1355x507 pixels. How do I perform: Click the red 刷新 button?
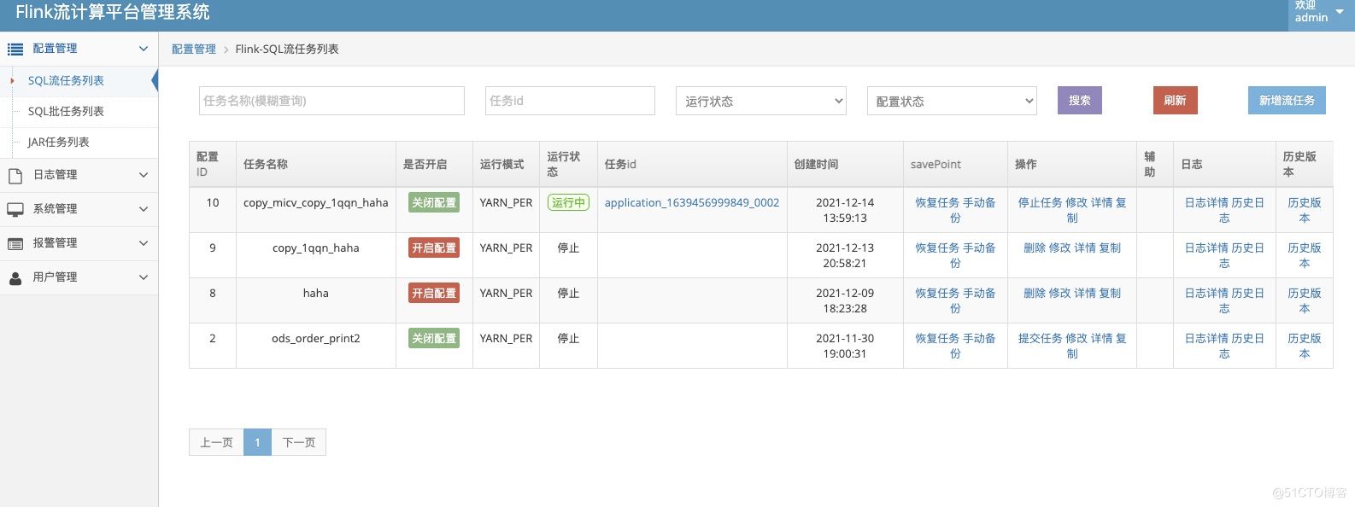(x=1175, y=100)
